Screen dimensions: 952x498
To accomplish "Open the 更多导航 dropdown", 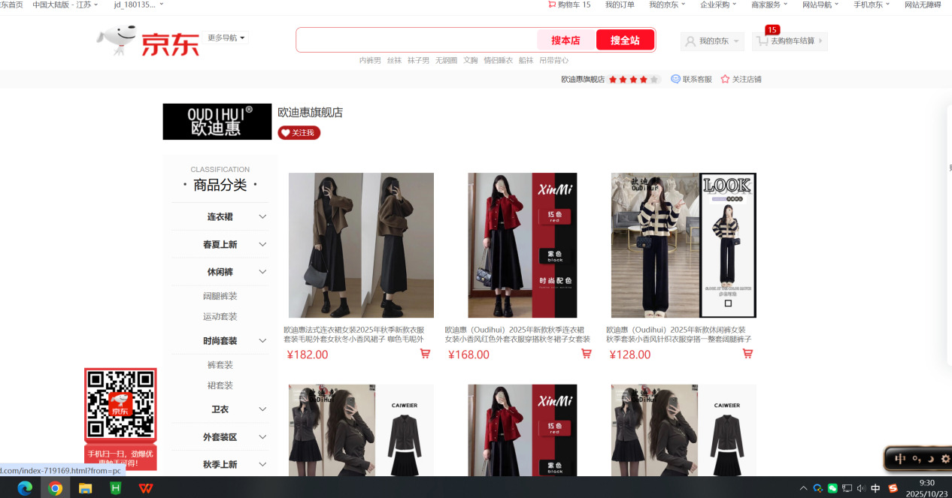I will tap(225, 38).
